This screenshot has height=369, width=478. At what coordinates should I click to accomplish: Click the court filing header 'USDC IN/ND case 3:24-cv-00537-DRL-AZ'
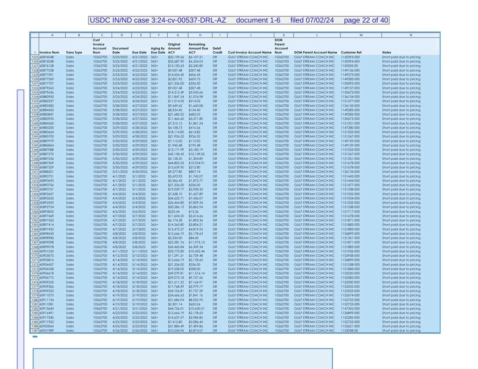coord(158,20)
